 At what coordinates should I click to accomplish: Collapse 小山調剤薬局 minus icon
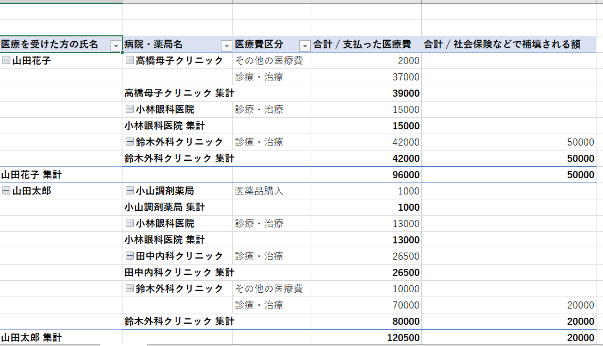(x=130, y=191)
